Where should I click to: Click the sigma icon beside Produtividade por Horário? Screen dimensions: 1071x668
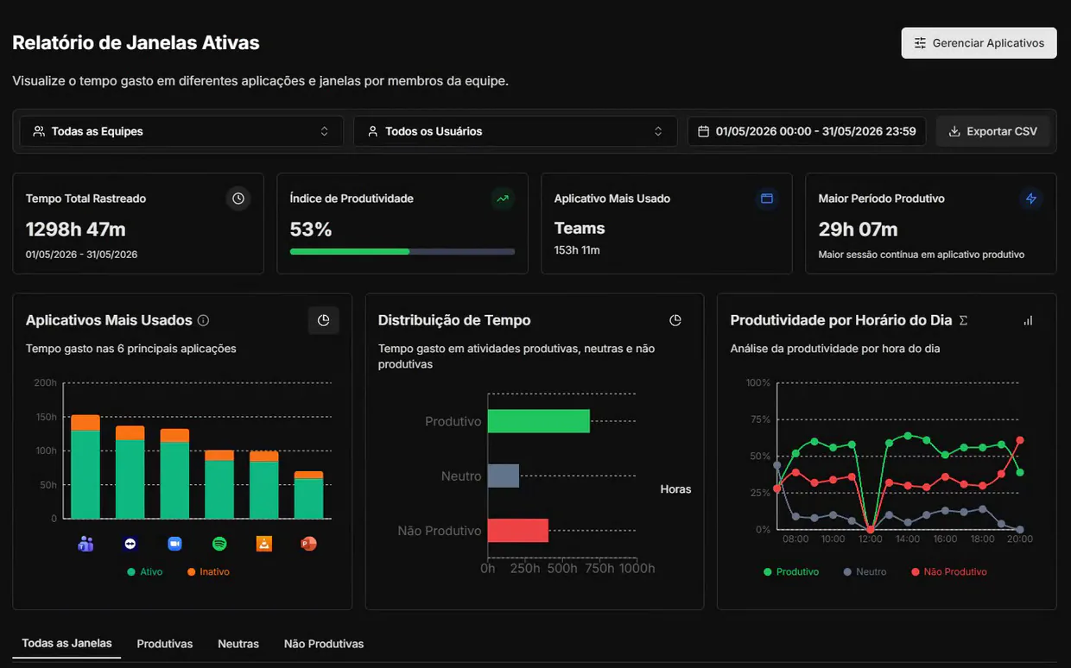[963, 320]
